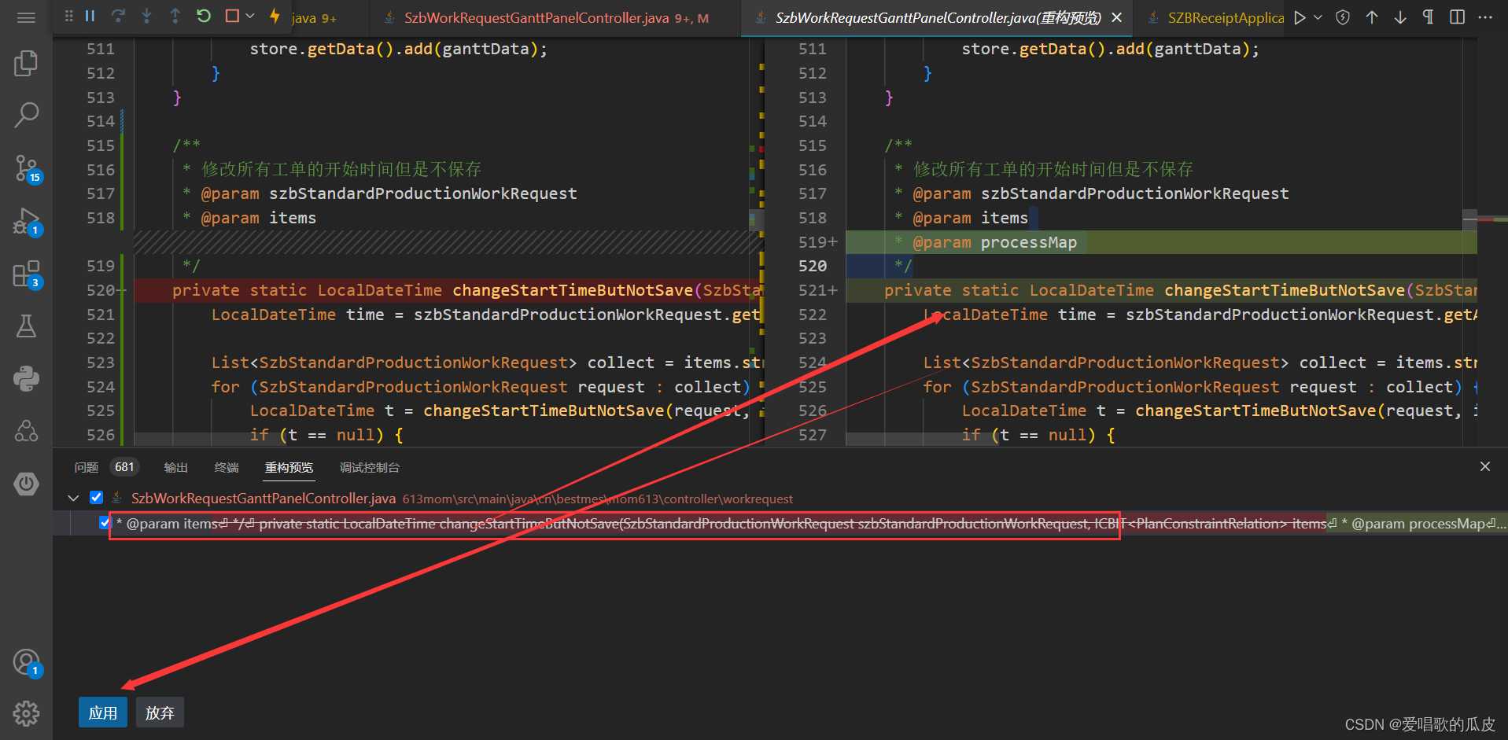Click the shield icon in editor toolbar
Viewport: 1508px width, 740px height.
pos(1343,17)
